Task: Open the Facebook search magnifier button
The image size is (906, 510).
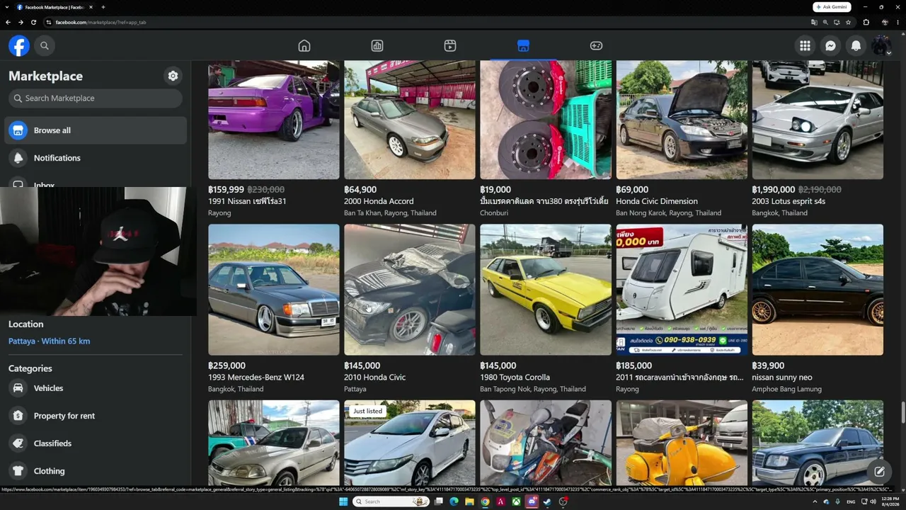Action: (45, 46)
